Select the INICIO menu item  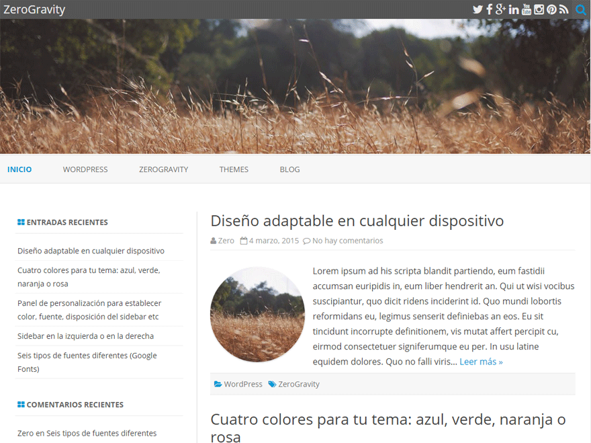pos(19,169)
